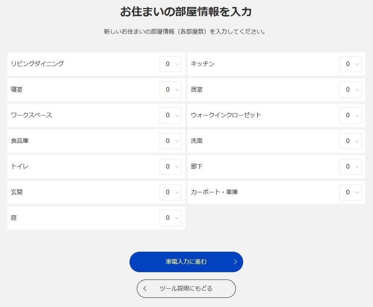Open the 寝室 number dropdown
This screenshot has width=373, height=307.
[x=170, y=89]
